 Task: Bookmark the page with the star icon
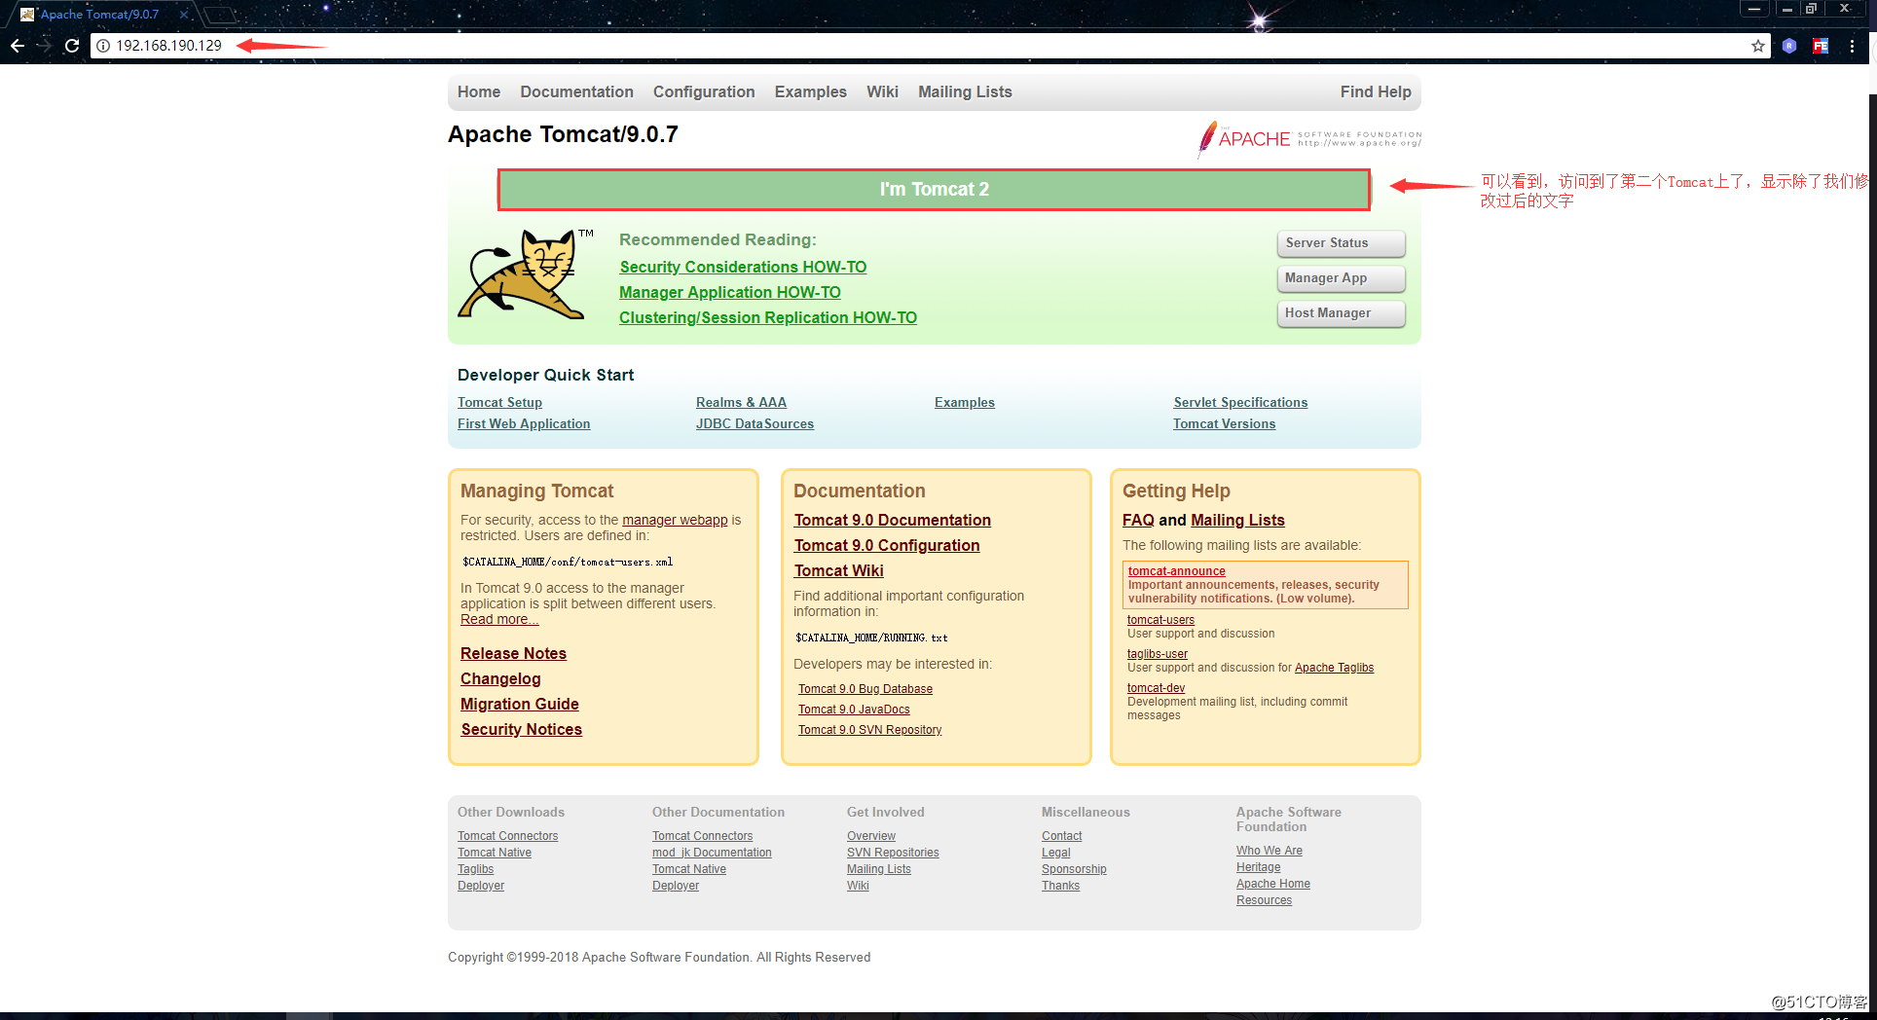pos(1758,46)
